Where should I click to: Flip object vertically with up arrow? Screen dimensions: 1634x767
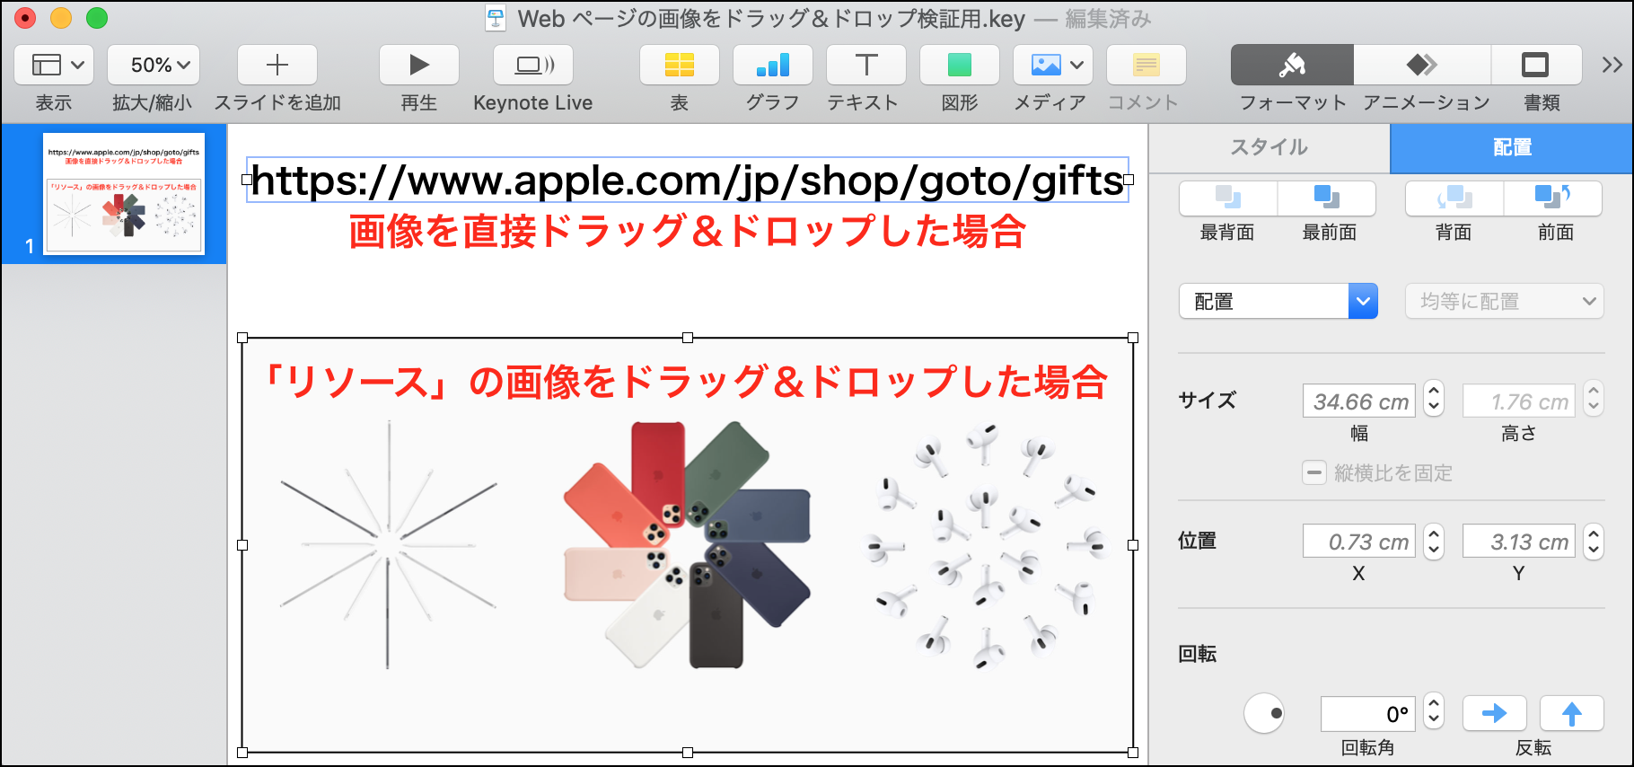click(x=1572, y=713)
